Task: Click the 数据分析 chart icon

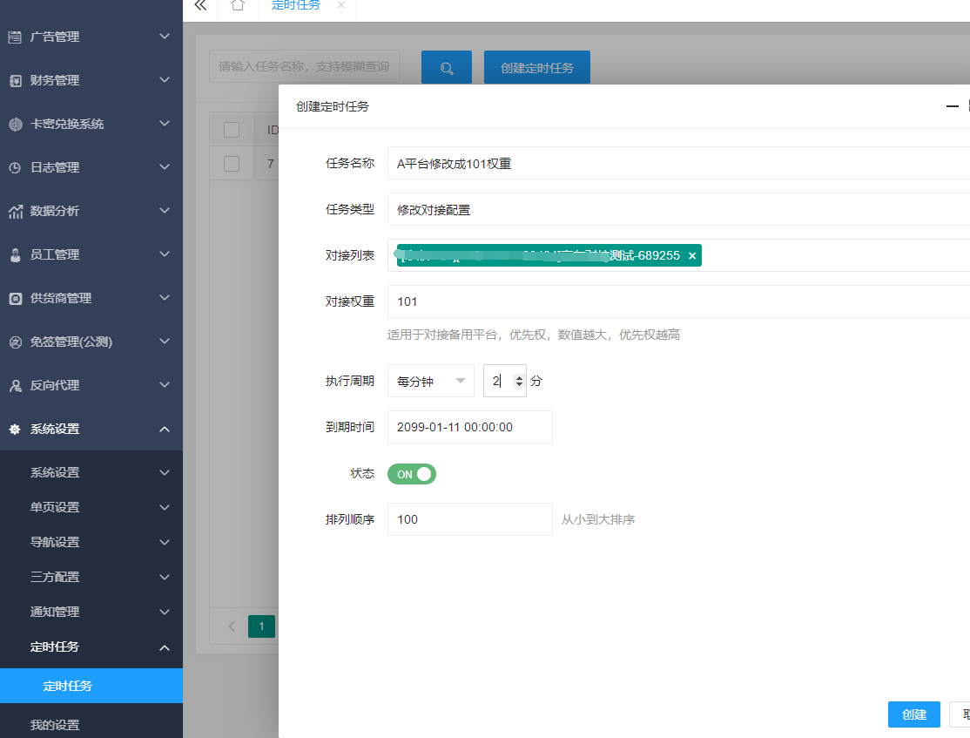Action: click(15, 212)
